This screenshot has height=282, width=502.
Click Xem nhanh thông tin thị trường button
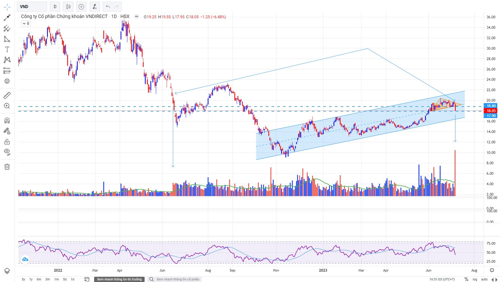pos(119,279)
